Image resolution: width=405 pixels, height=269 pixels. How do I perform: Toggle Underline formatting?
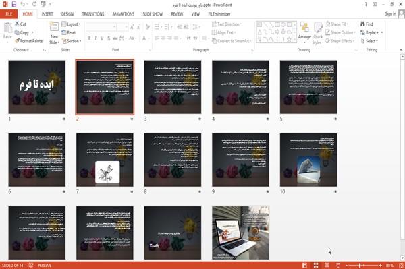click(102, 38)
